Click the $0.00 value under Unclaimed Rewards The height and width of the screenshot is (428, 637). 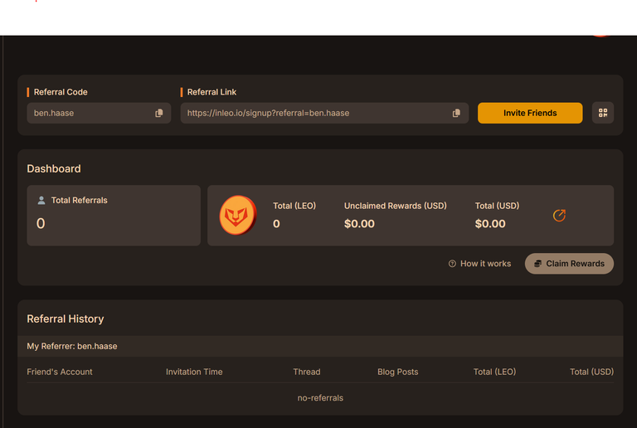click(x=359, y=224)
